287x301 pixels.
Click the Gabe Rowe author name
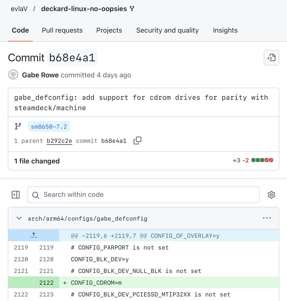(x=40, y=75)
